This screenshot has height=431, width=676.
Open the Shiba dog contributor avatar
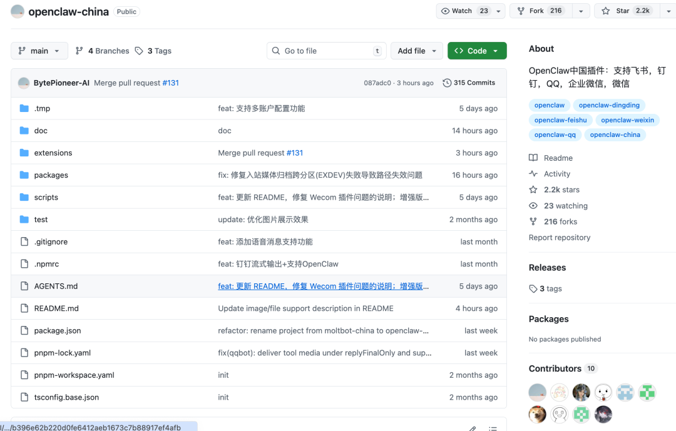tap(537, 414)
